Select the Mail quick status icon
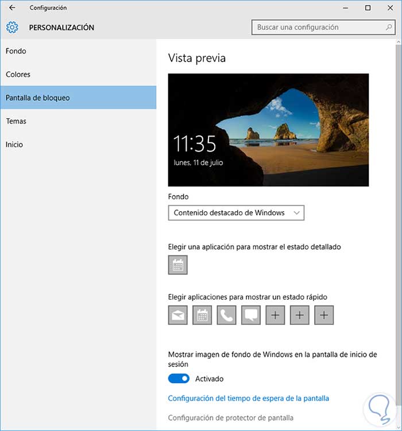This screenshot has width=402, height=431. pos(178,315)
